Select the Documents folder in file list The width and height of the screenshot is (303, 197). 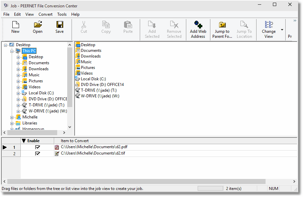point(88,51)
